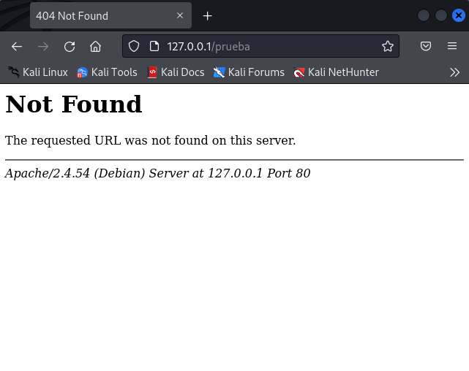469x371 pixels.
Task: Close the 404 Not Found tab
Action: [180, 15]
